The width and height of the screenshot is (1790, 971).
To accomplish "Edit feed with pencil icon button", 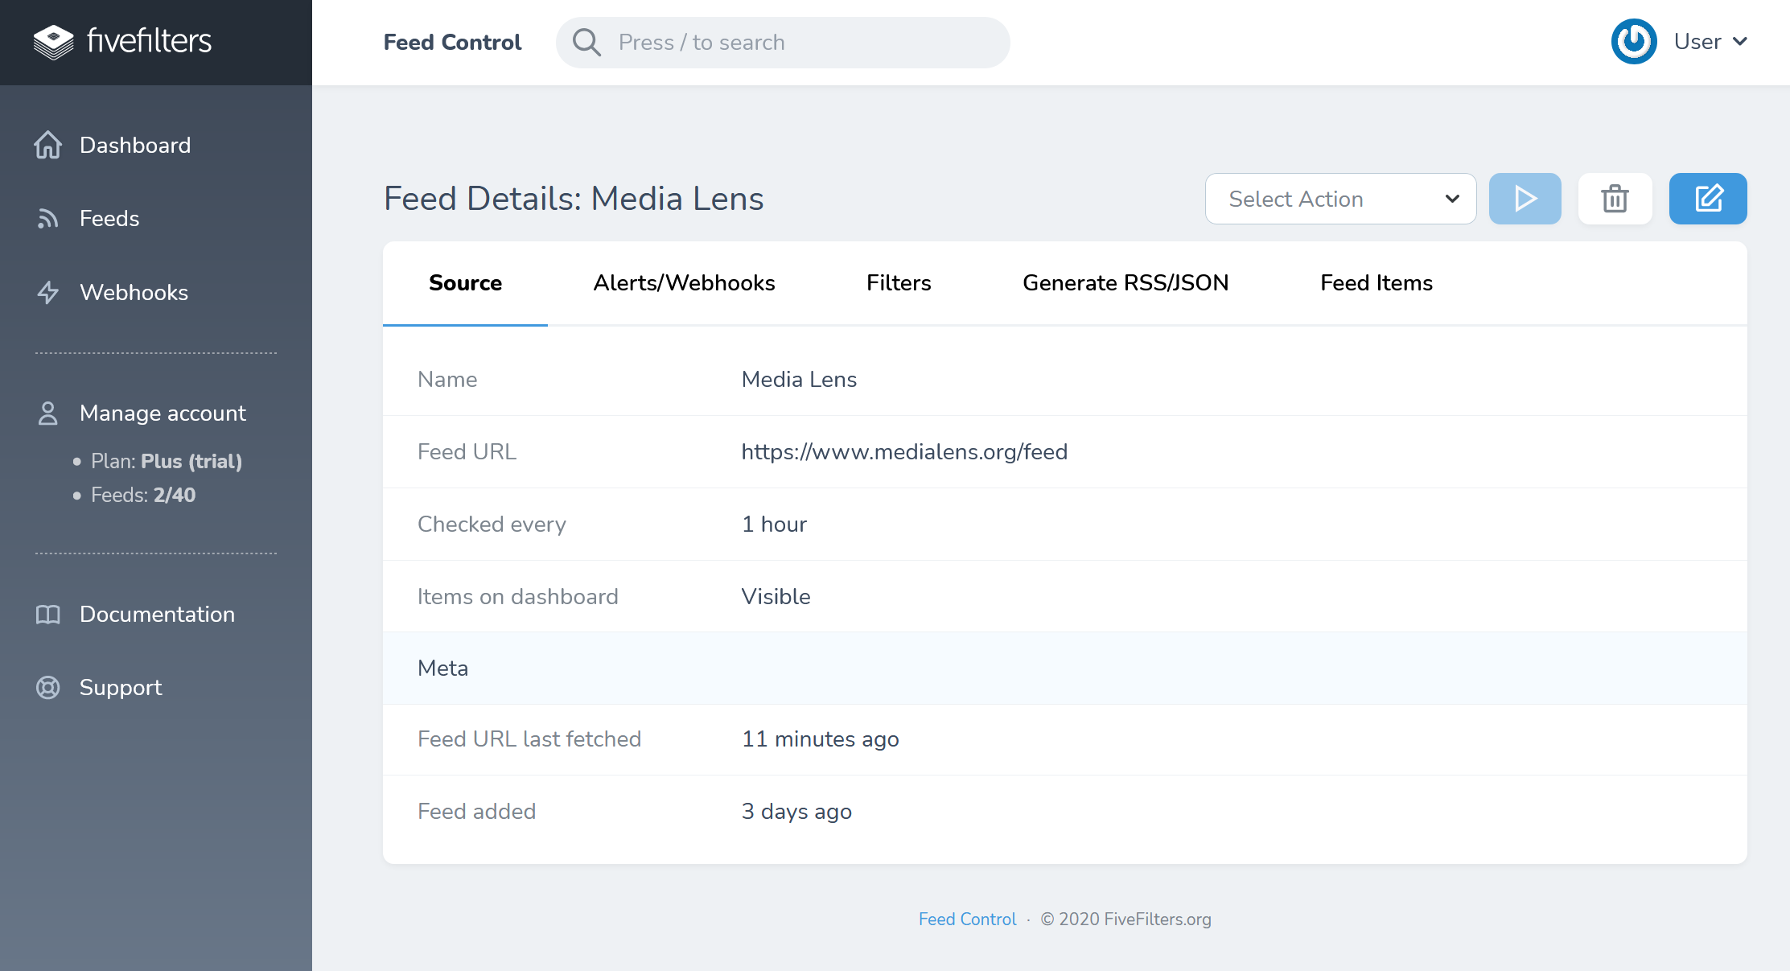I will coord(1707,199).
